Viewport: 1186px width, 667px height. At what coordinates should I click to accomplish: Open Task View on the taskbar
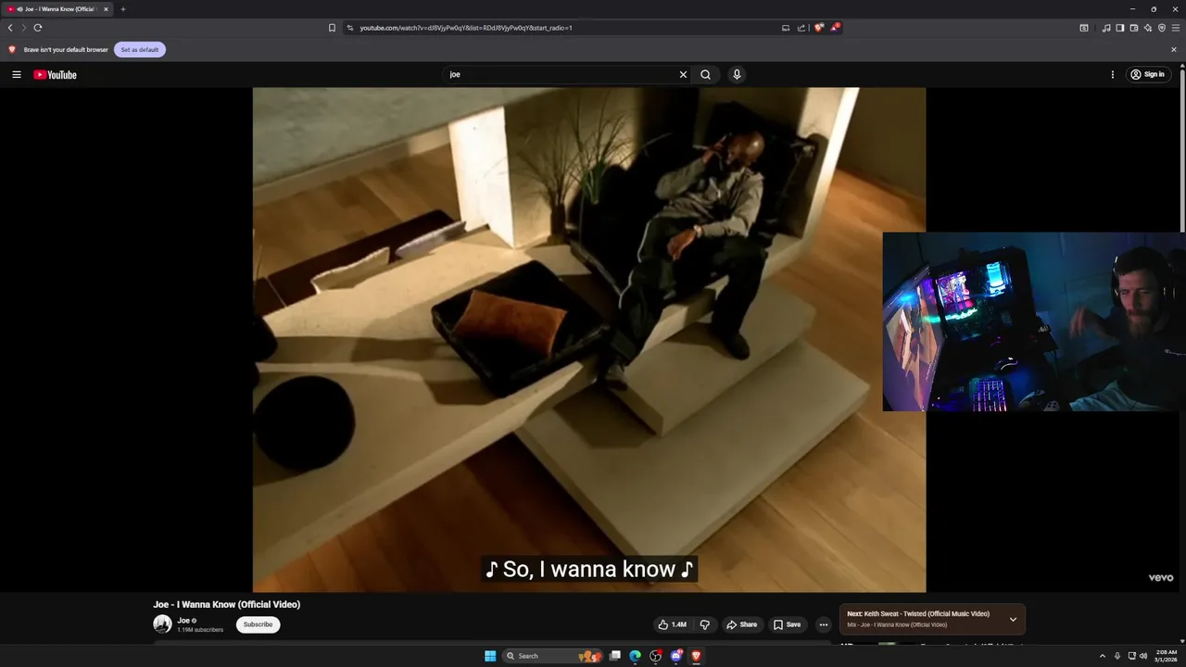pyautogui.click(x=614, y=656)
